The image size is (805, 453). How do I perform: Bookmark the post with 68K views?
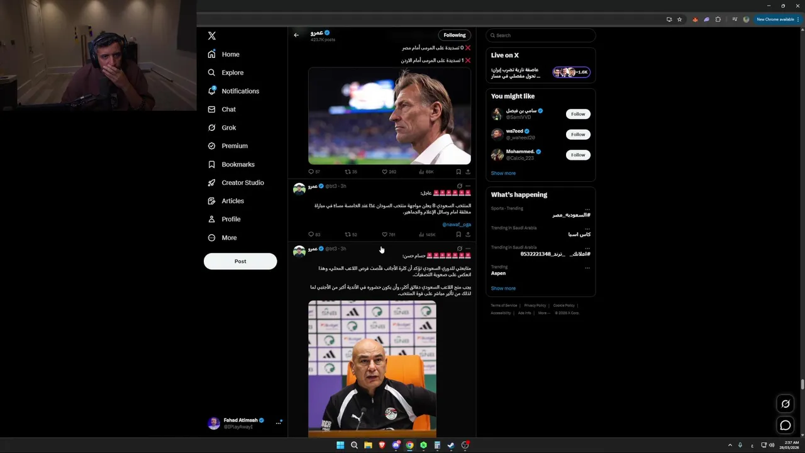(x=458, y=172)
